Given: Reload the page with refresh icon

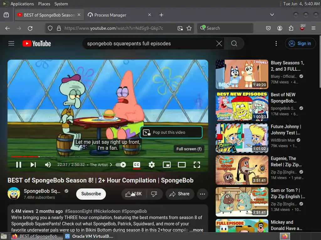Looking at the screenshot, I should point(30,28).
